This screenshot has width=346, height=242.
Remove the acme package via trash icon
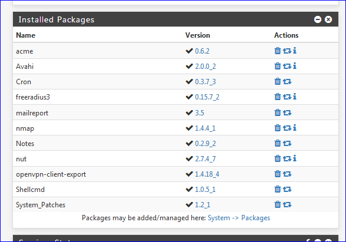[x=277, y=51]
